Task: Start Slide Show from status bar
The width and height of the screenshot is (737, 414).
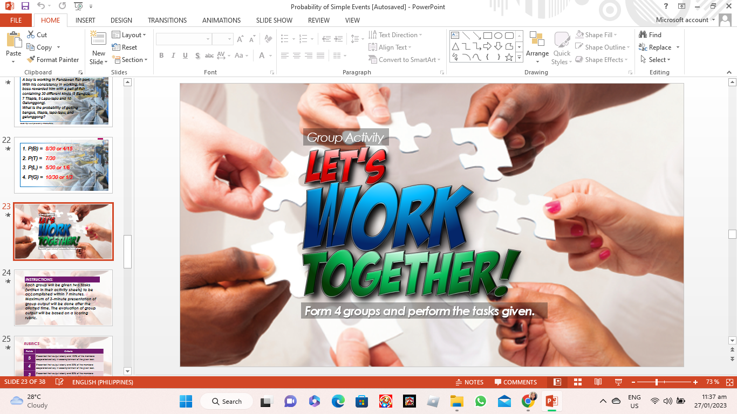Action: [618, 382]
